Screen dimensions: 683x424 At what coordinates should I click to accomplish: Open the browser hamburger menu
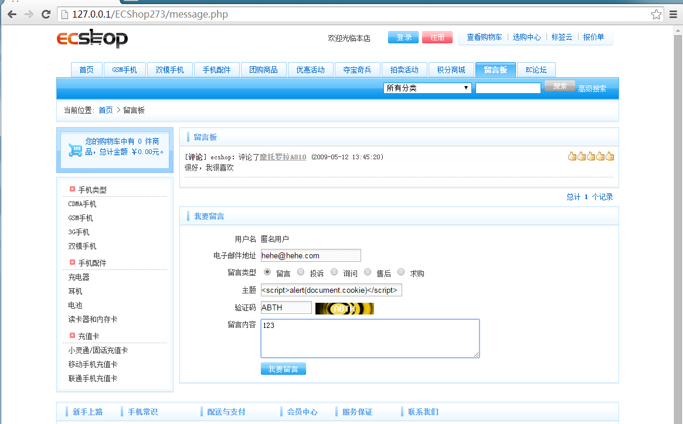(673, 15)
